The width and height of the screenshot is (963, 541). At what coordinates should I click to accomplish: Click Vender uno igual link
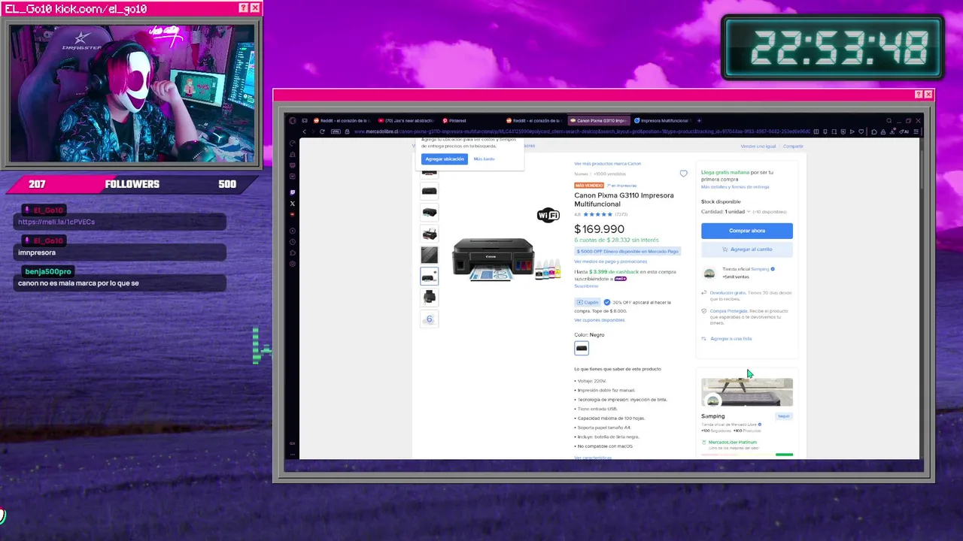[x=758, y=146]
